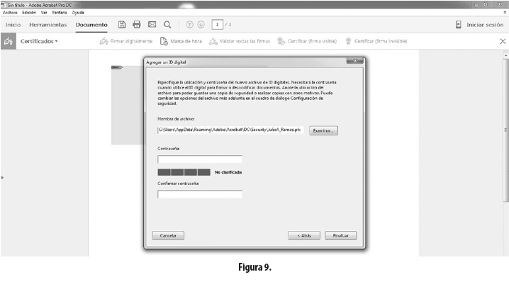This screenshot has height=282, width=509.
Task: Click the magnifier search icon
Action: point(167,25)
